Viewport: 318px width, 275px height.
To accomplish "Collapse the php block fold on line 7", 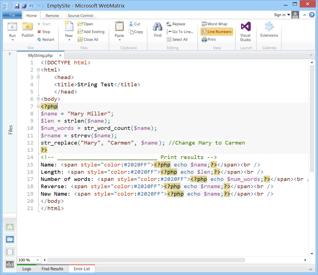I will pos(38,106).
